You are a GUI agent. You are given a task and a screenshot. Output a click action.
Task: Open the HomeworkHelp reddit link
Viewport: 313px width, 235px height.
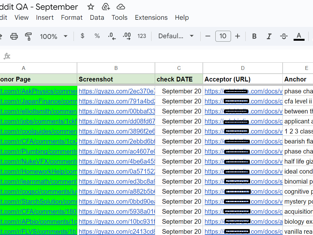(x=38, y=171)
